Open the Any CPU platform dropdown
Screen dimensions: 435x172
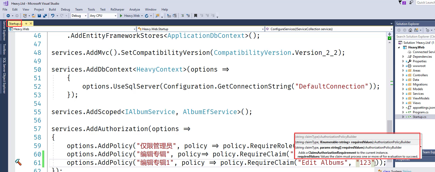[x=103, y=16]
